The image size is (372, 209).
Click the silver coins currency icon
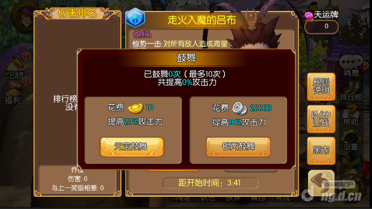click(x=240, y=108)
